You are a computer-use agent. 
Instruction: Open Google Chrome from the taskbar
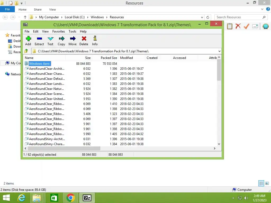[x=70, y=198]
